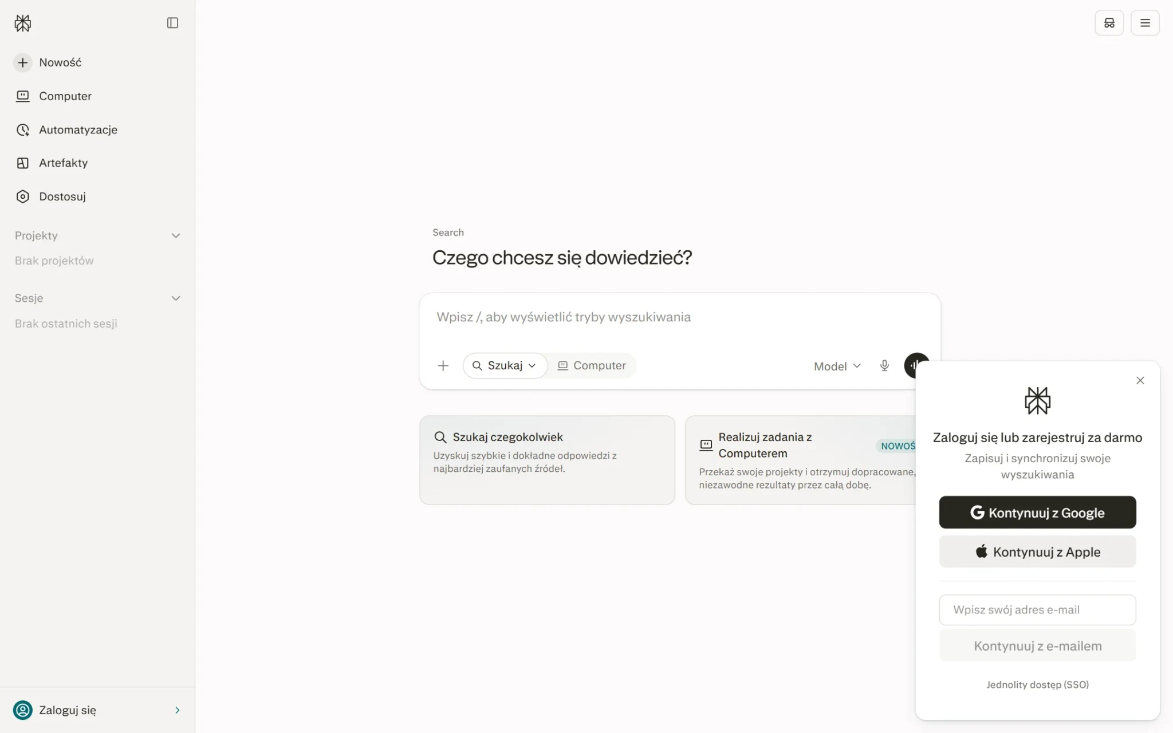This screenshot has height=733, width=1173.
Task: Click the voice mode waveform button
Action: pos(914,365)
